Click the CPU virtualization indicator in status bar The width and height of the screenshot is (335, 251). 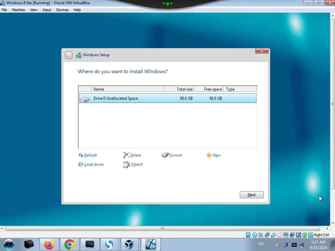click(x=298, y=235)
